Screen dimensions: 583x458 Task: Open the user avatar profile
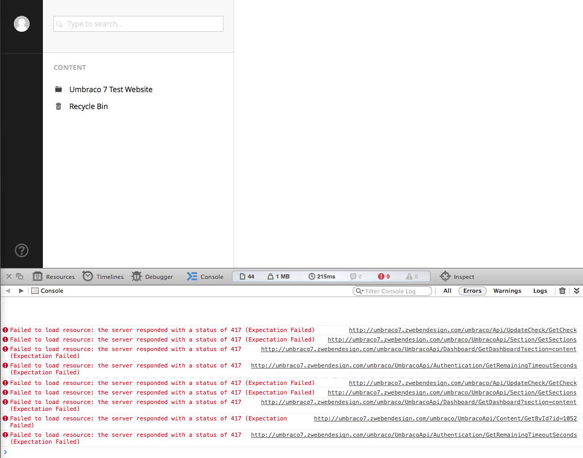click(22, 24)
